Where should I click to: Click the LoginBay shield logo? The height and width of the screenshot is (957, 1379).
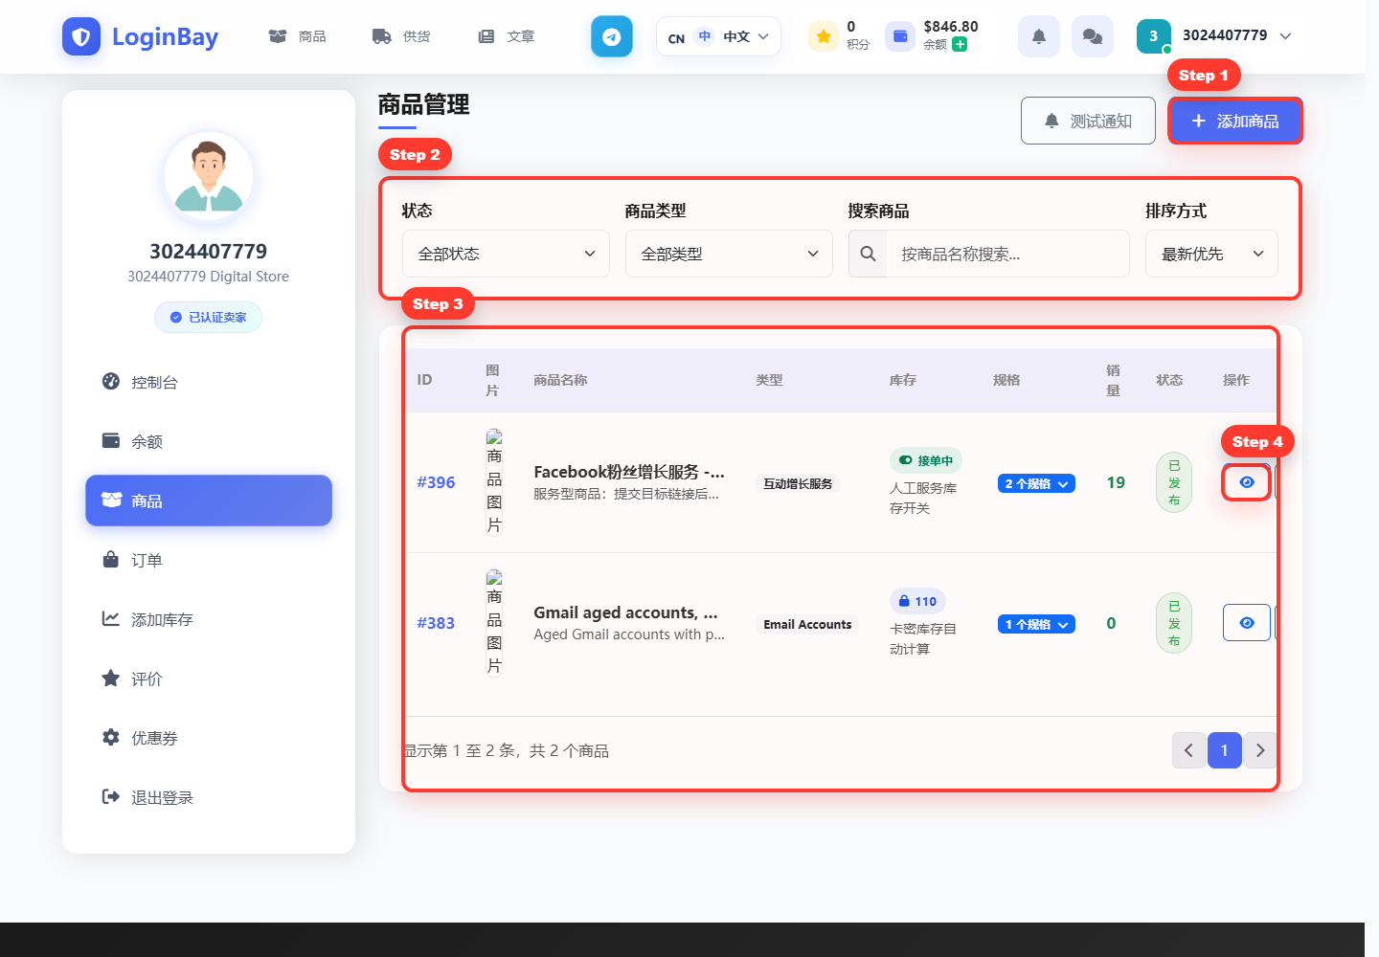(81, 36)
